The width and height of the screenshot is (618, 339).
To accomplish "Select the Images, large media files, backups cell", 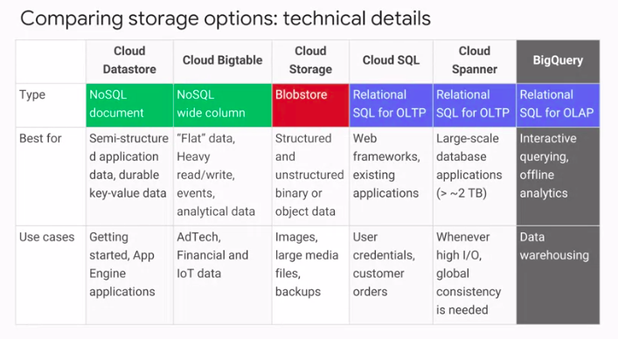I will (x=310, y=275).
